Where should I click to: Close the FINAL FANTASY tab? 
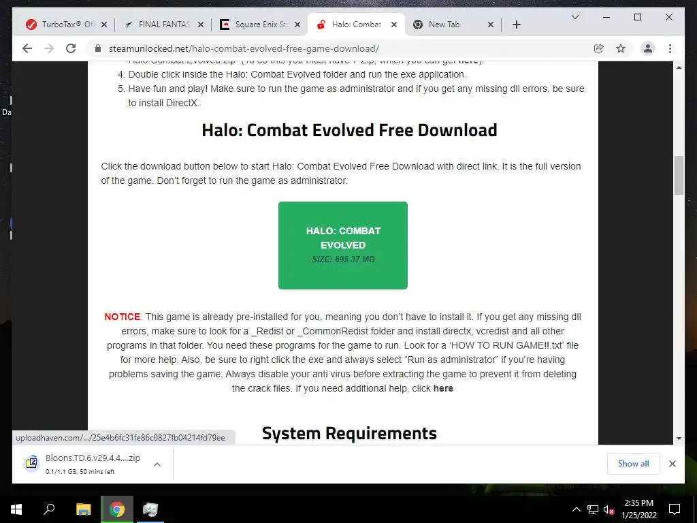pyautogui.click(x=201, y=25)
